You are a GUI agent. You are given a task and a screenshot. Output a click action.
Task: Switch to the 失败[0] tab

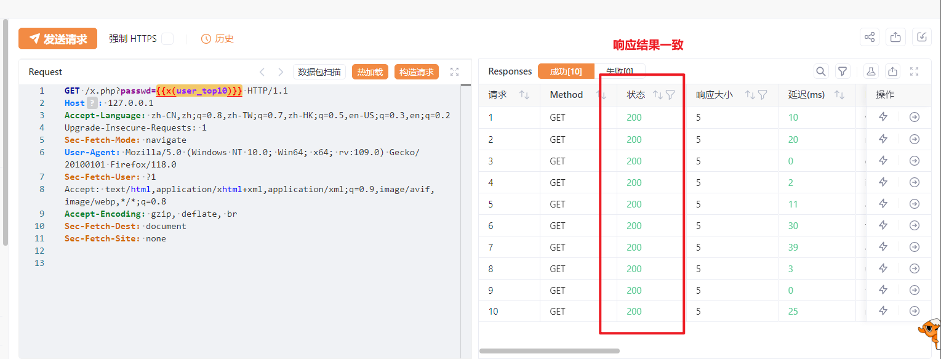coord(620,71)
